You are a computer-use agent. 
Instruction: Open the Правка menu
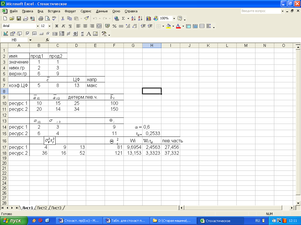[x=27, y=11]
